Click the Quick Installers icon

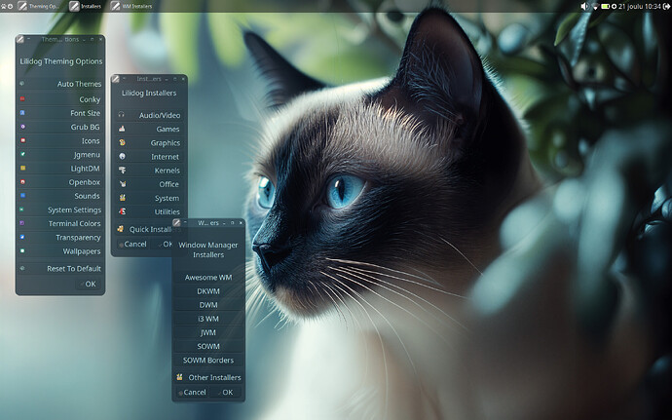[121, 229]
